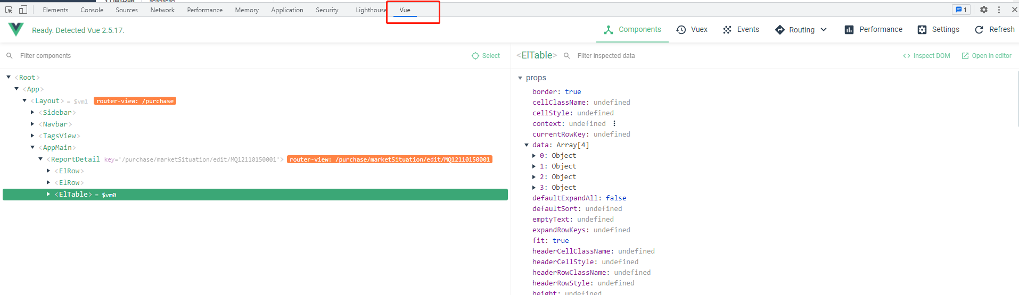1019x295 pixels.
Task: Click the context prop's more options icon
Action: (x=614, y=123)
